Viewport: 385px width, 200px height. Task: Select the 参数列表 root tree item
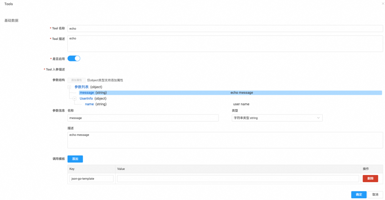tap(82, 87)
